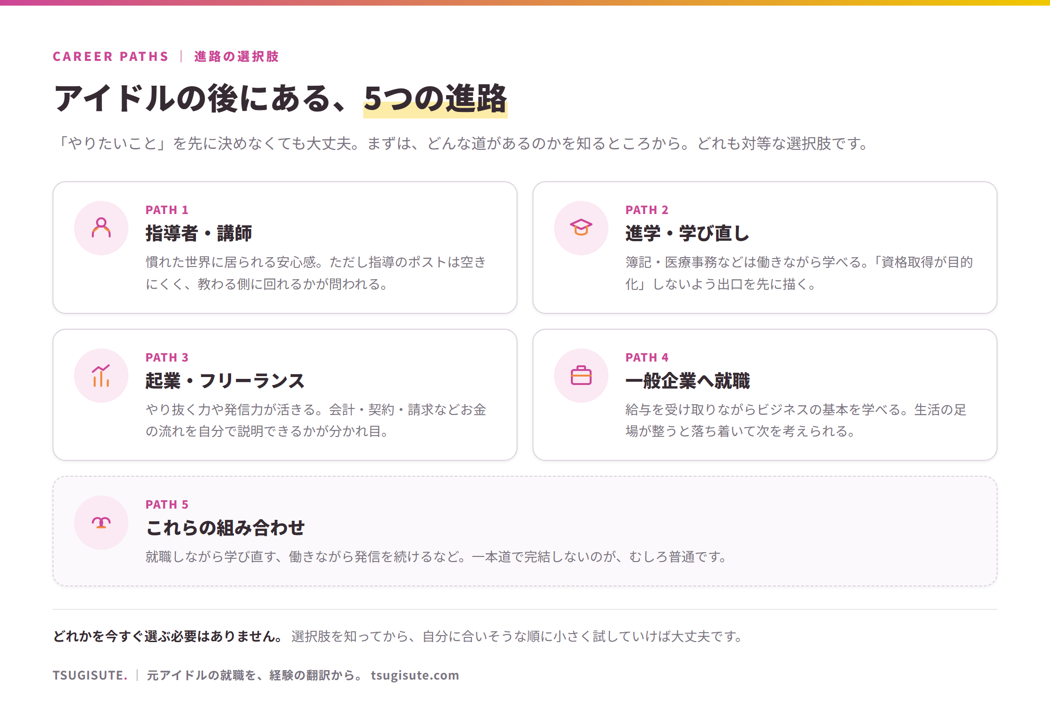The height and width of the screenshot is (710, 1050).
Task: Click the tagline 元アイドルの就職を、経験の翻訳から
Action: [x=254, y=675]
